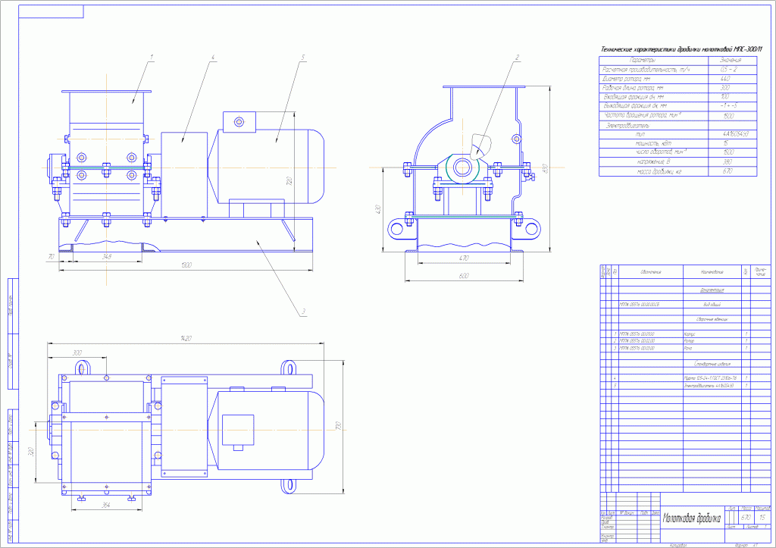Click the productivity value '0,5 – 2'

(728, 69)
